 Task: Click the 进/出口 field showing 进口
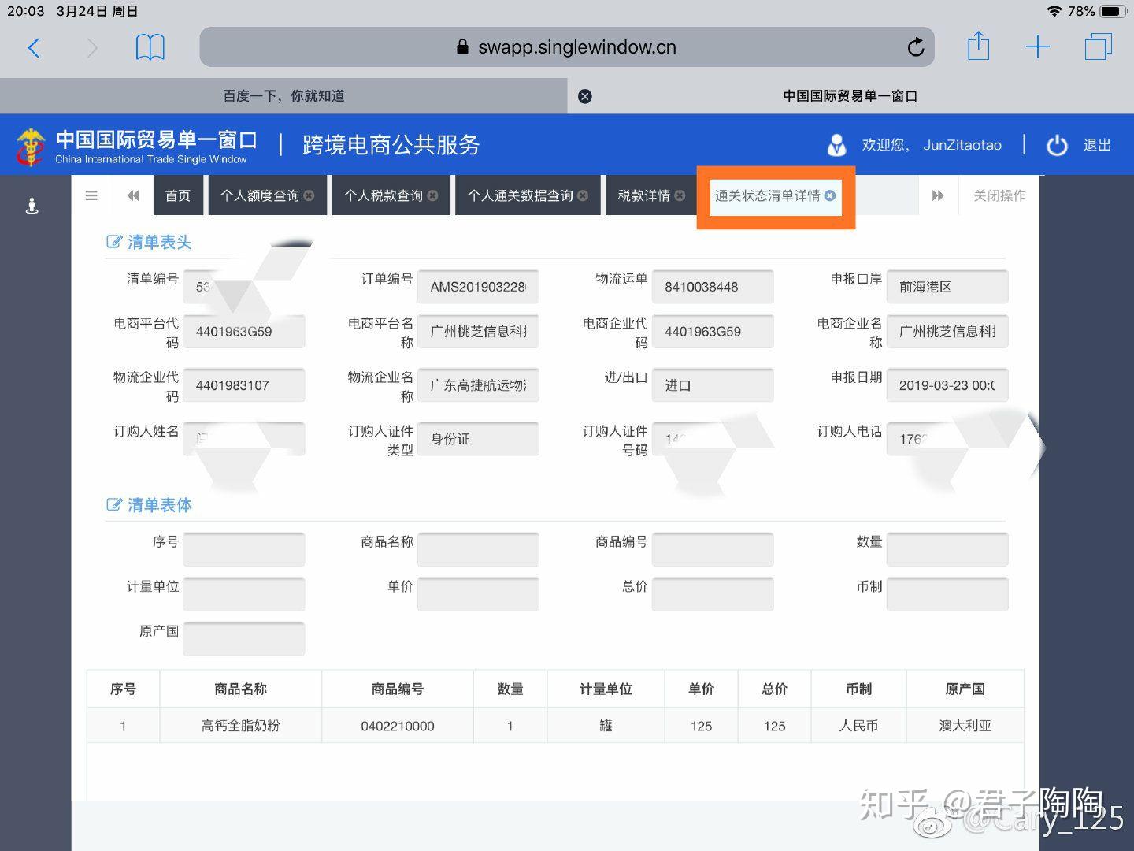[713, 385]
